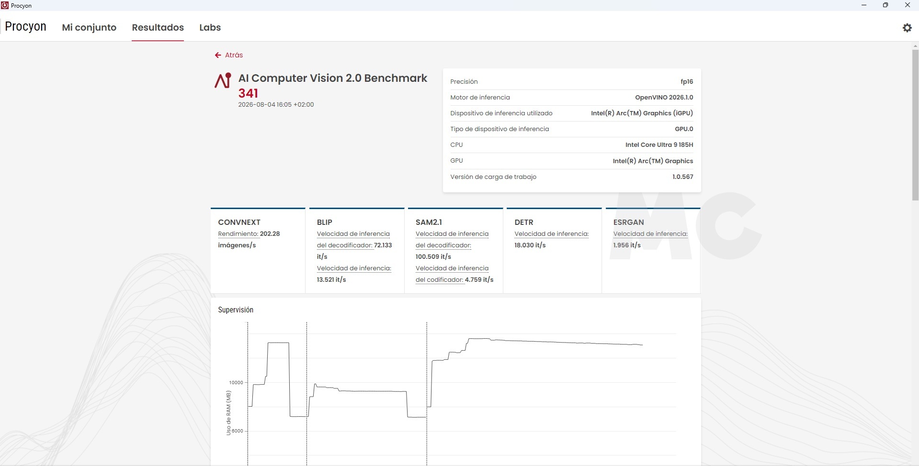Click Tipo de dispositivo de inferencia label
The image size is (919, 466).
coord(499,129)
